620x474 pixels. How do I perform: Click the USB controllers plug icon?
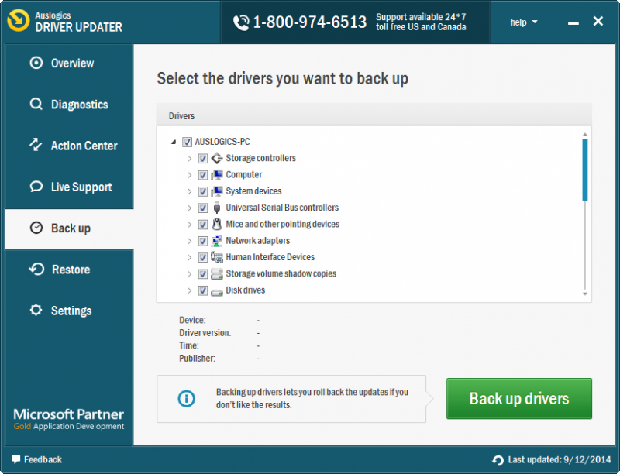tap(217, 208)
